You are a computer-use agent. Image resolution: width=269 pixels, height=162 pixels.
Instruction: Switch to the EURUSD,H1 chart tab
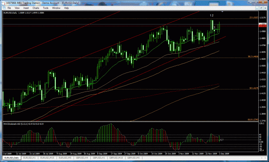tap(29, 158)
